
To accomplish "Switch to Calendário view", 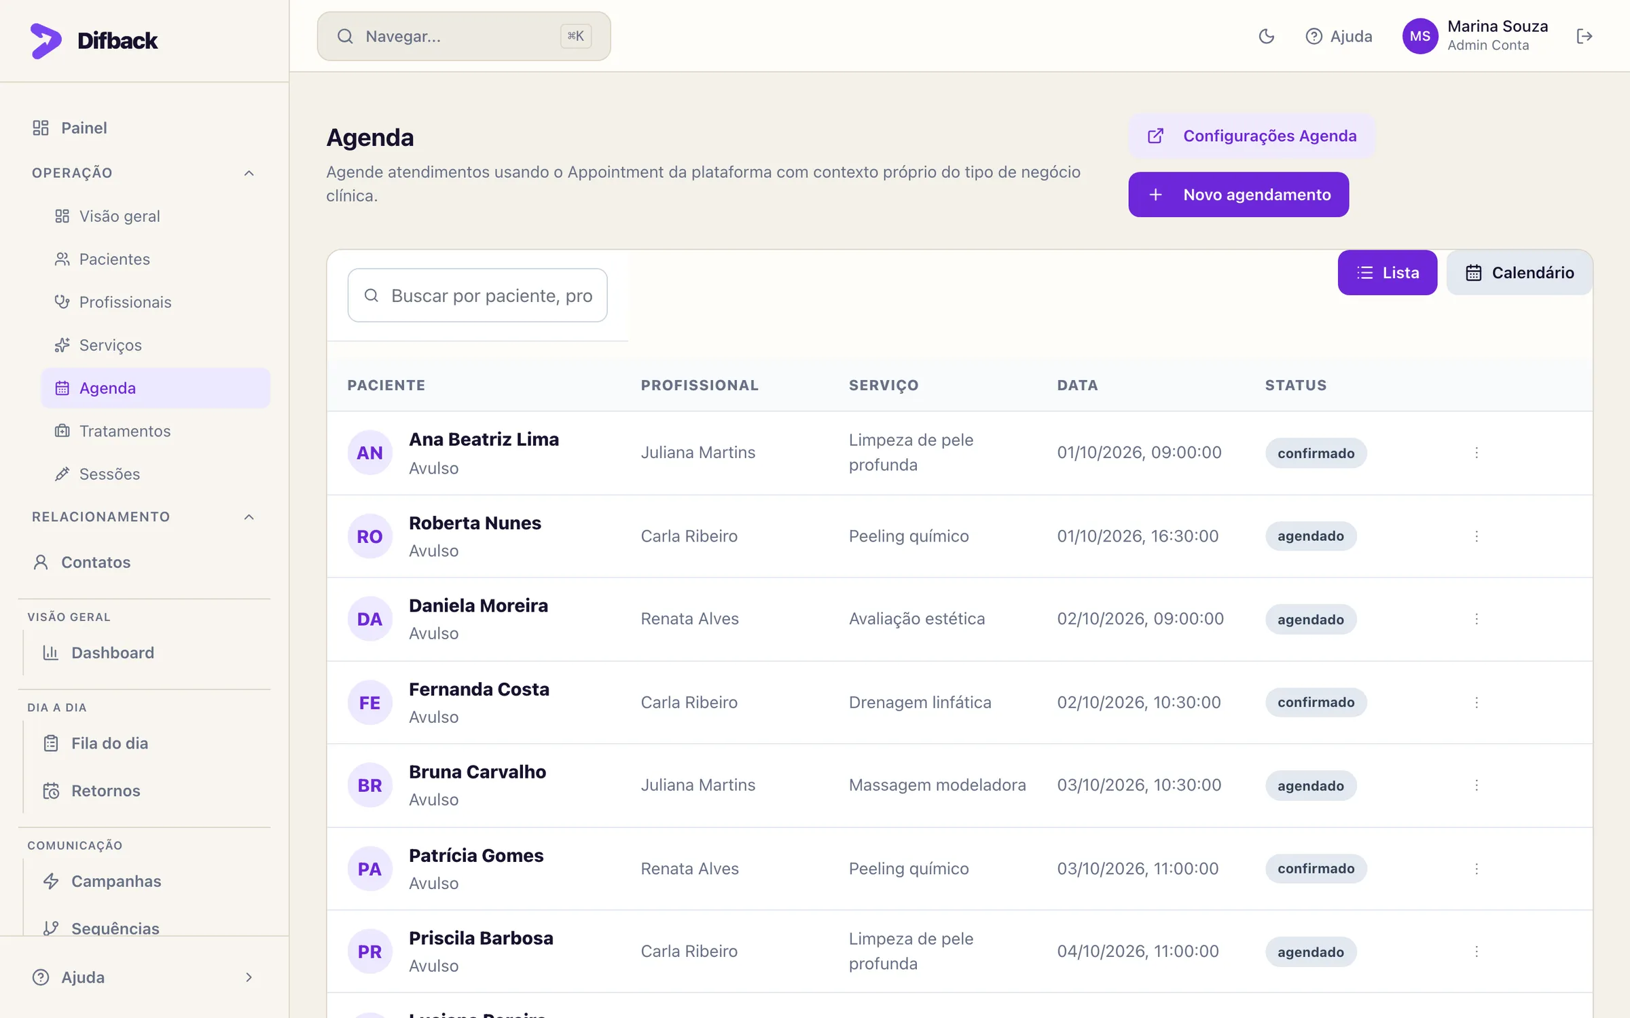I will pyautogui.click(x=1519, y=273).
